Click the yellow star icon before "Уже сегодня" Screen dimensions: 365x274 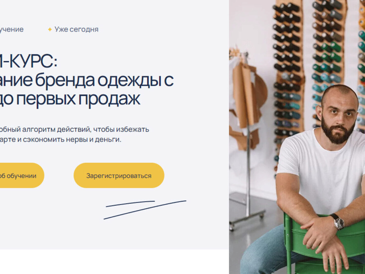click(x=50, y=29)
